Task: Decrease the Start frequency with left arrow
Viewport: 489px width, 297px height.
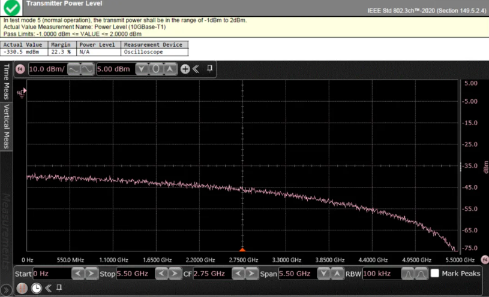Action: click(78, 274)
